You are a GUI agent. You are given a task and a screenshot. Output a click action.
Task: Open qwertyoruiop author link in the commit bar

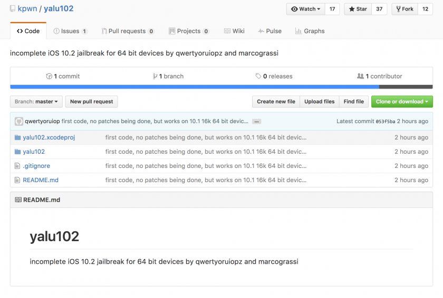(x=42, y=121)
